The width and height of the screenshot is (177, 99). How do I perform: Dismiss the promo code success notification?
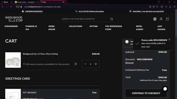pyautogui.click(x=169, y=39)
